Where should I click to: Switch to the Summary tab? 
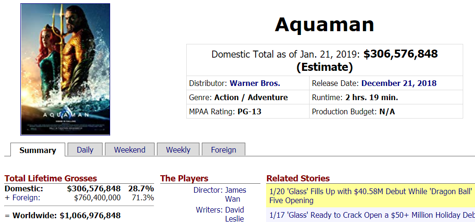point(38,150)
